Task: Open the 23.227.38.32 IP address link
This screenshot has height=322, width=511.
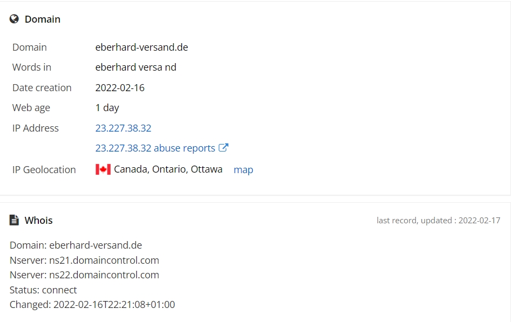Action: pyautogui.click(x=123, y=128)
